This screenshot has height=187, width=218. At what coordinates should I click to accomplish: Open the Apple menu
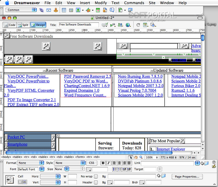click(x=7, y=3)
